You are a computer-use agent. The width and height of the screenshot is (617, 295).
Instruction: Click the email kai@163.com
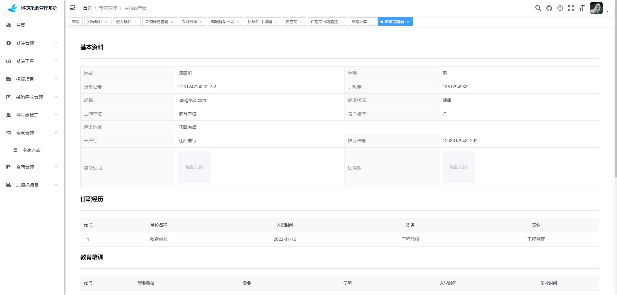192,100
